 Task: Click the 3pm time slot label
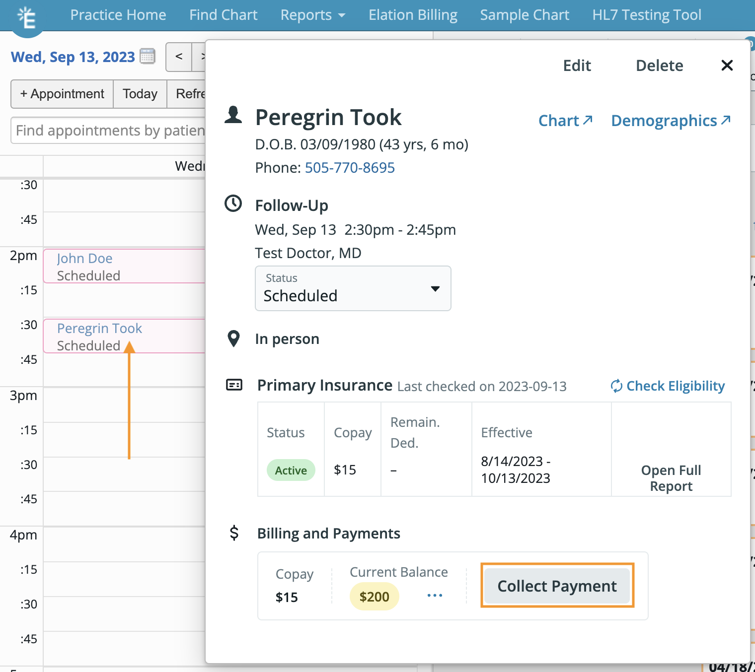pyautogui.click(x=23, y=396)
